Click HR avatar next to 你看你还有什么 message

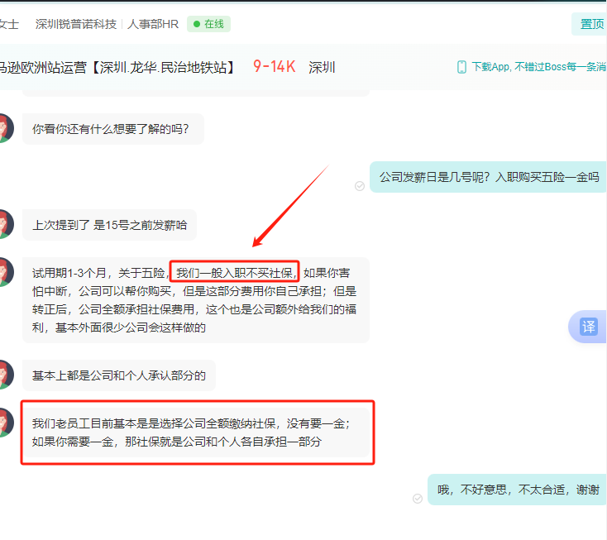[4, 128]
